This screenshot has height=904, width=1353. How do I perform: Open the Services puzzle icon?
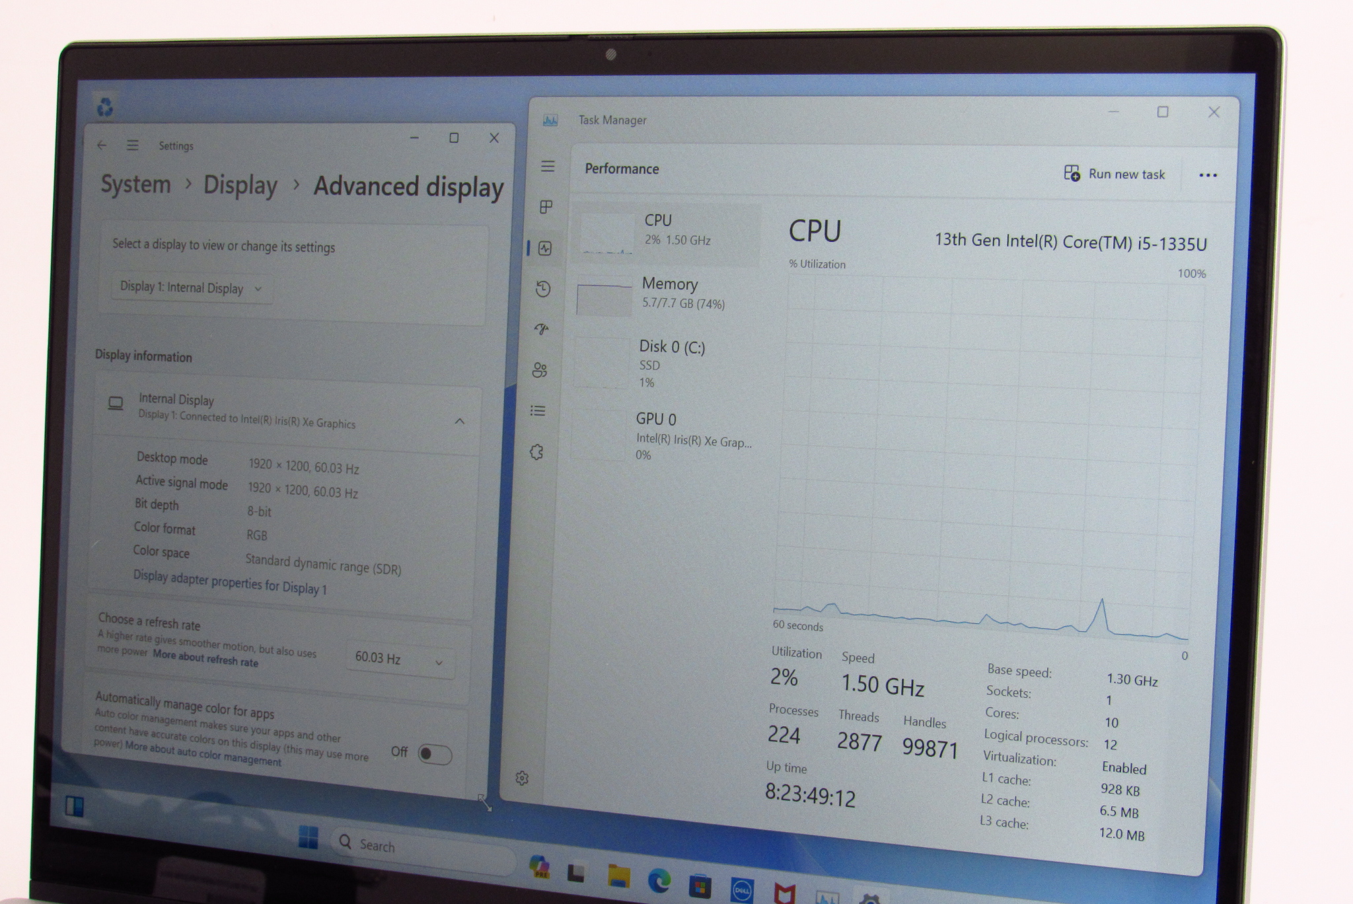(x=536, y=452)
